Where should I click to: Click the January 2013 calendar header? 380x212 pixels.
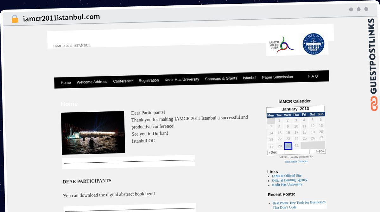tap(295, 109)
